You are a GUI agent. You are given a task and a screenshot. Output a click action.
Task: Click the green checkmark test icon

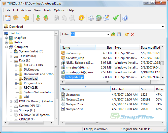pyautogui.click(x=116, y=18)
